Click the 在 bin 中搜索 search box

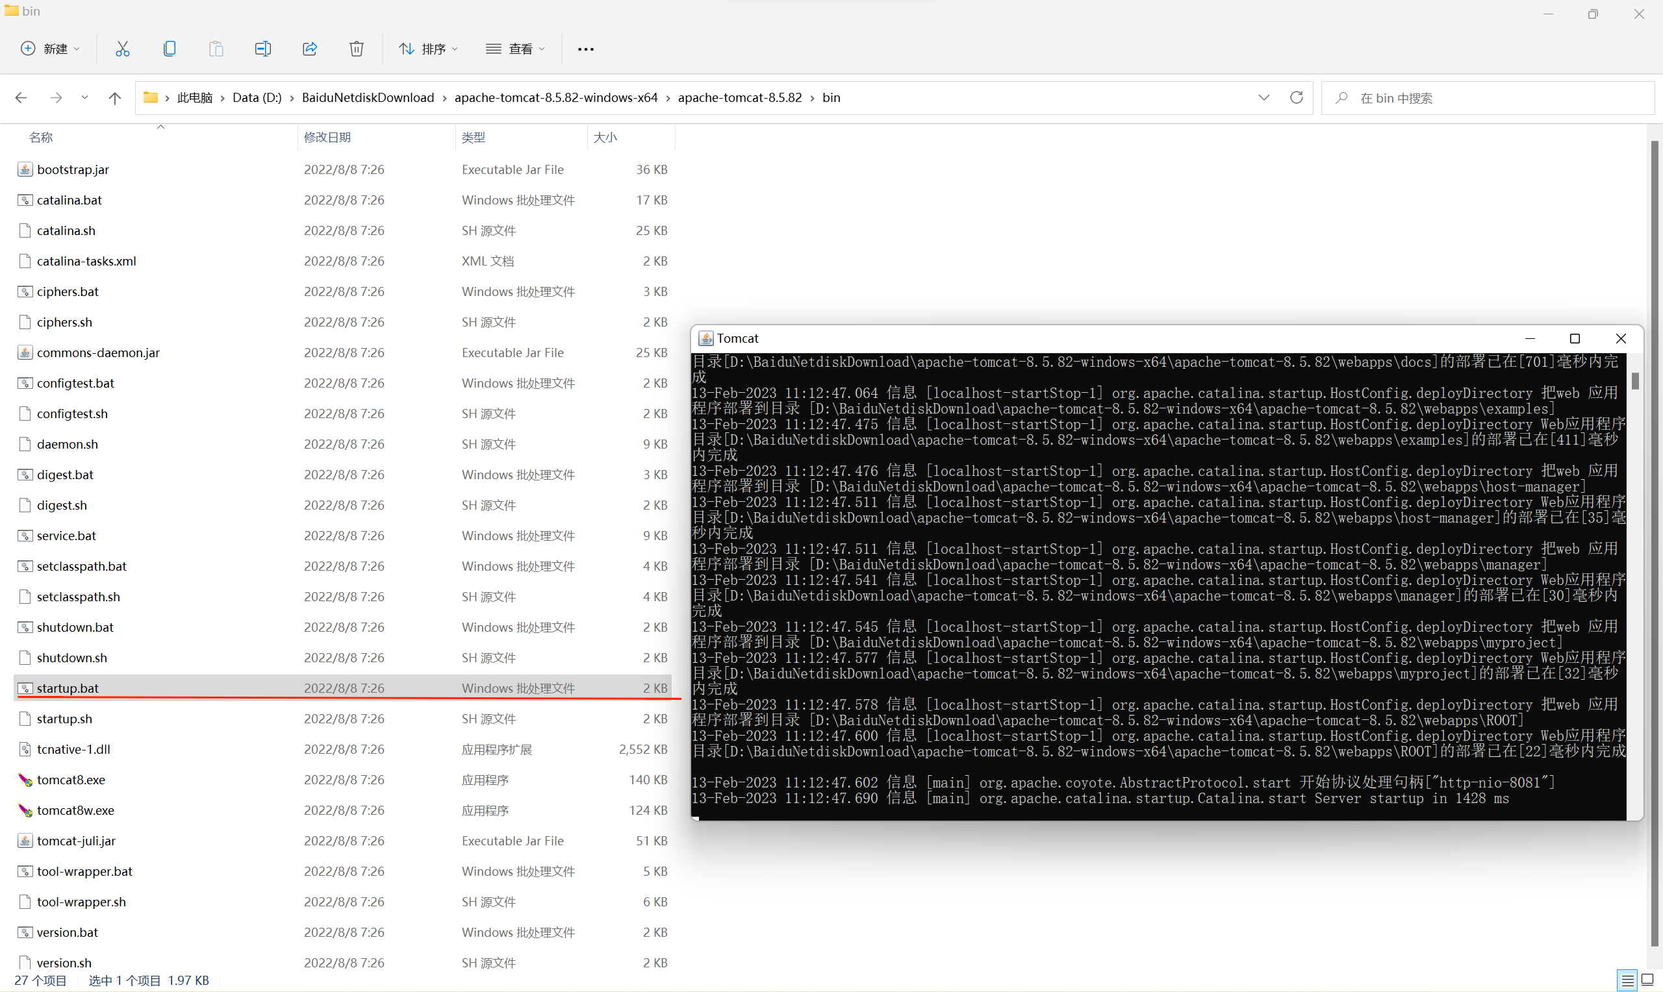[1491, 98]
